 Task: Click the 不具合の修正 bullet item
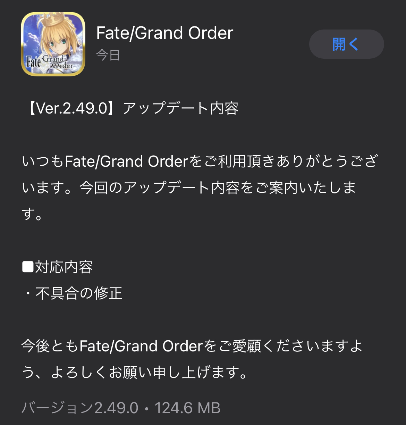[x=79, y=293]
